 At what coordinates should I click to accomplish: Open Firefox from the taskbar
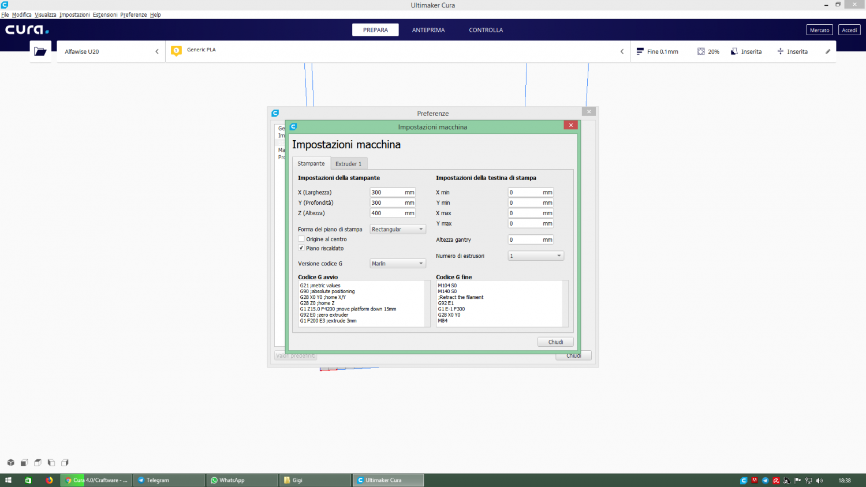(50, 480)
